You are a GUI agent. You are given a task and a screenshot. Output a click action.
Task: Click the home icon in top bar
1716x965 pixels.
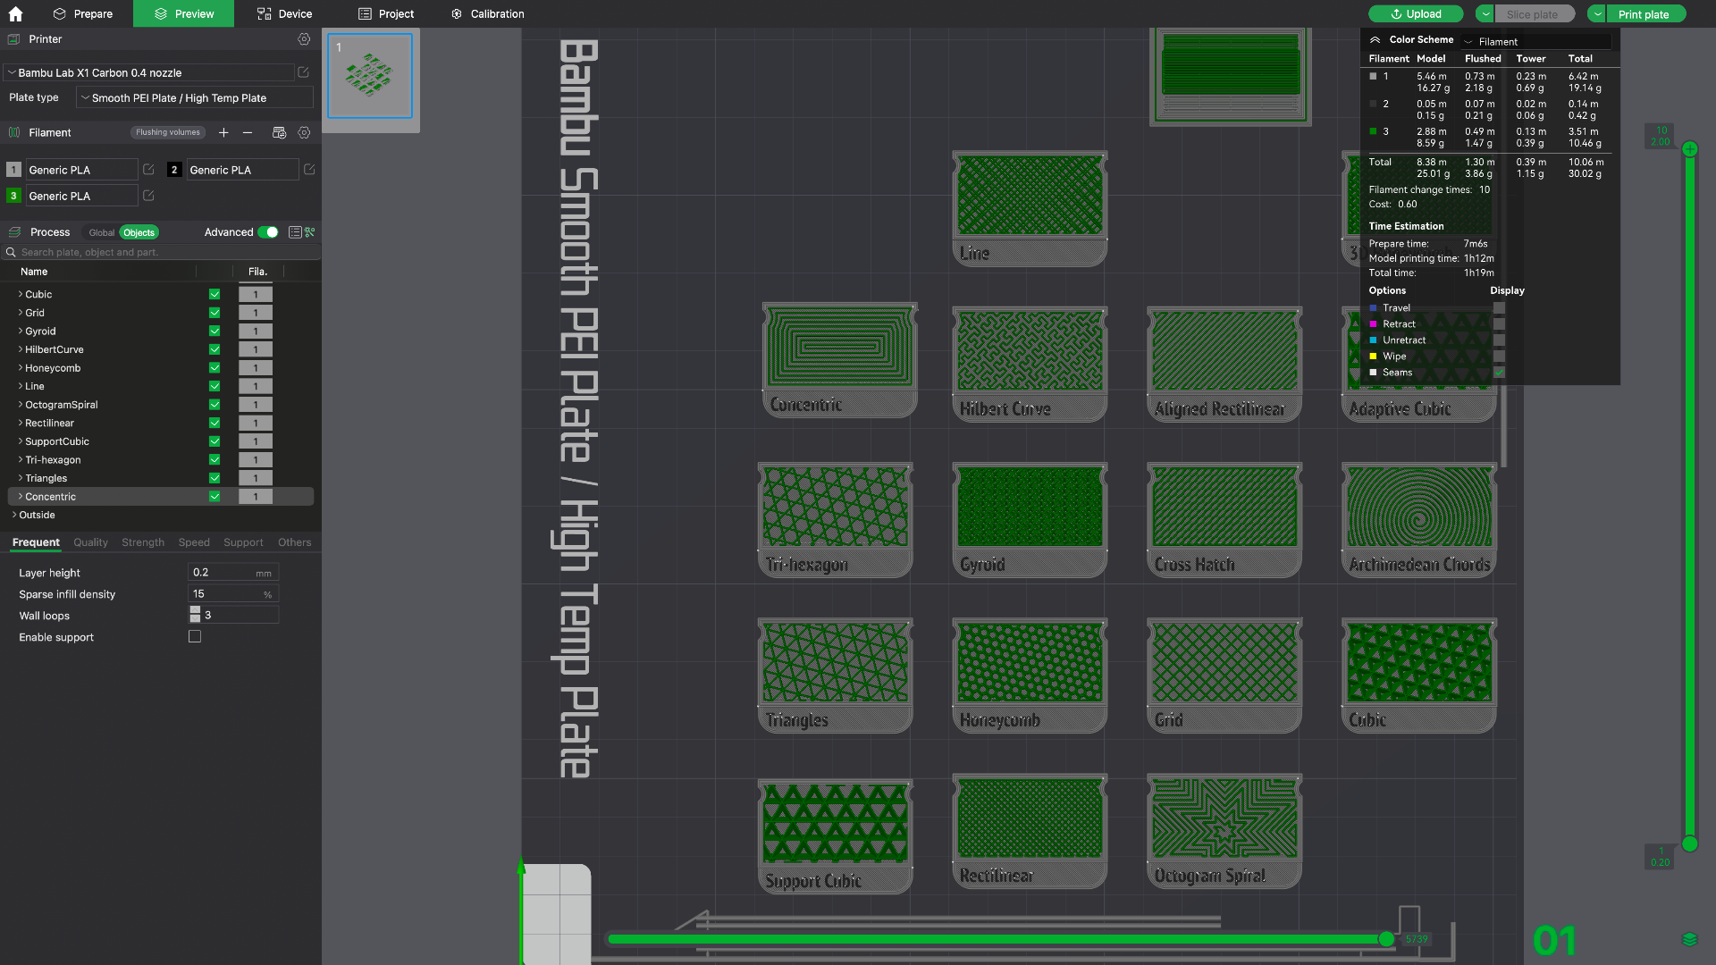pos(15,13)
